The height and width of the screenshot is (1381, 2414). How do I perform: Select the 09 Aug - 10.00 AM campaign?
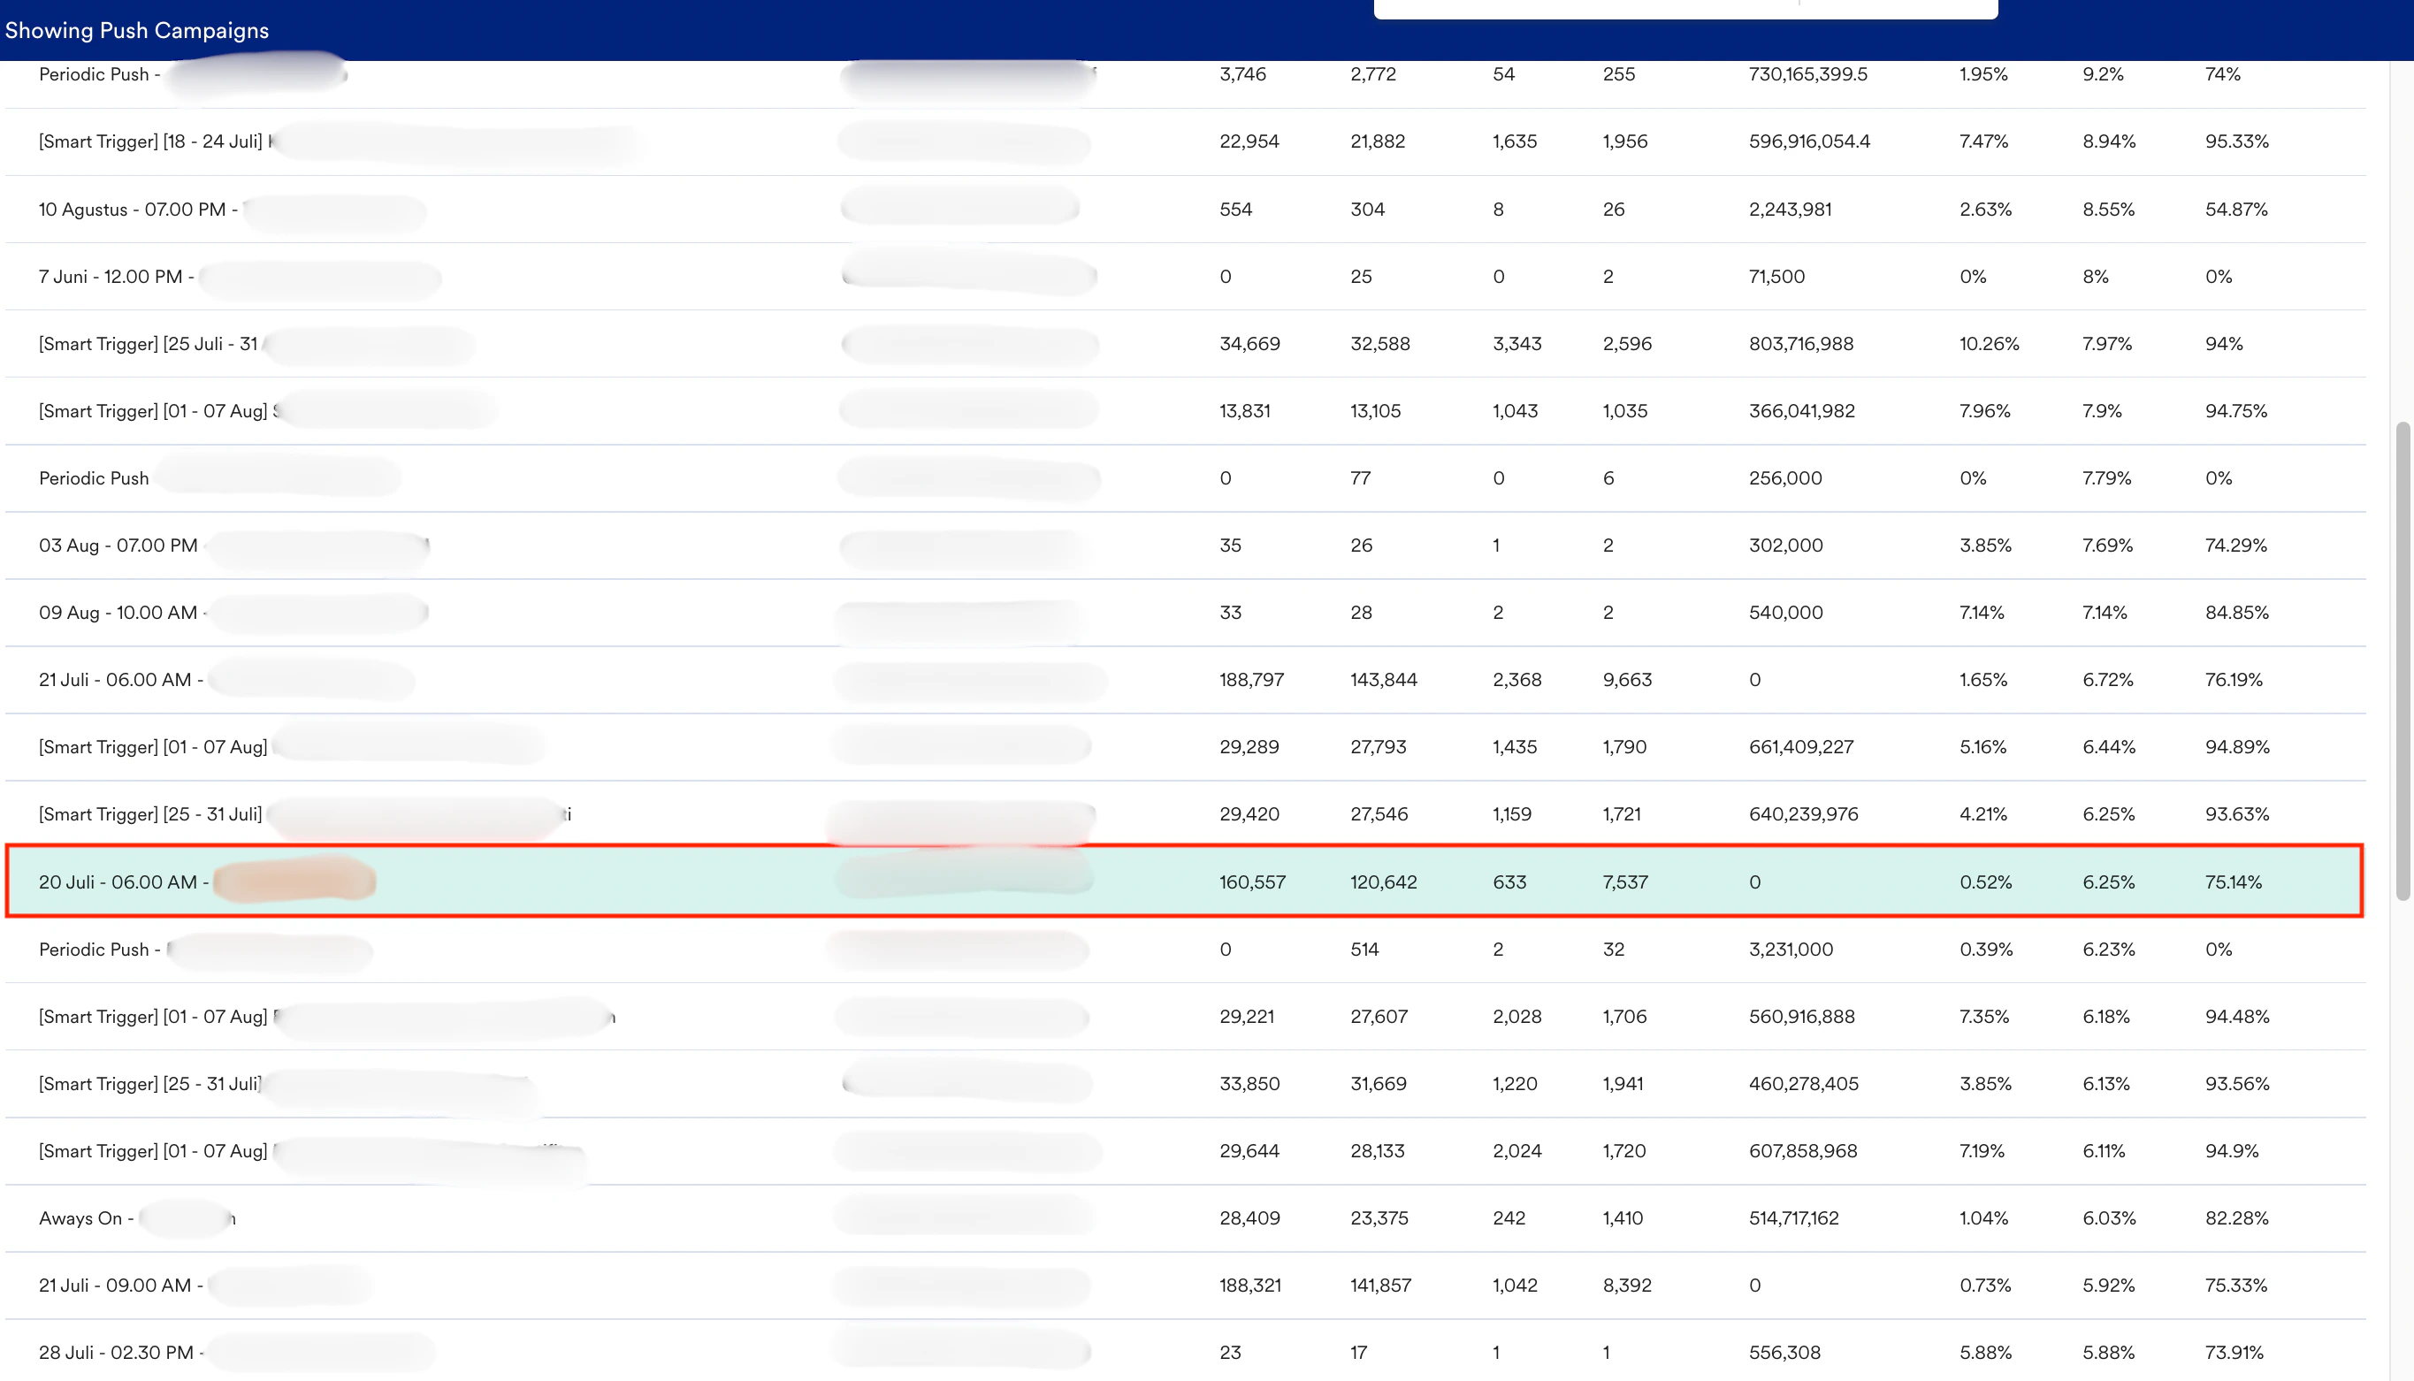point(118,612)
